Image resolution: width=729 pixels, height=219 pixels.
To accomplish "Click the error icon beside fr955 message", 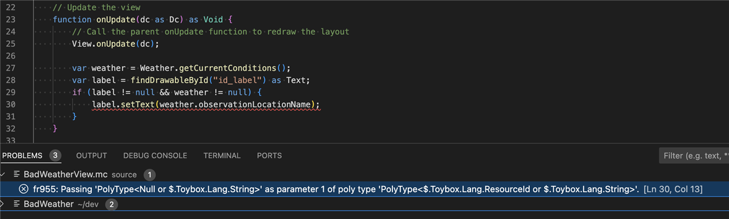I will [x=23, y=189].
